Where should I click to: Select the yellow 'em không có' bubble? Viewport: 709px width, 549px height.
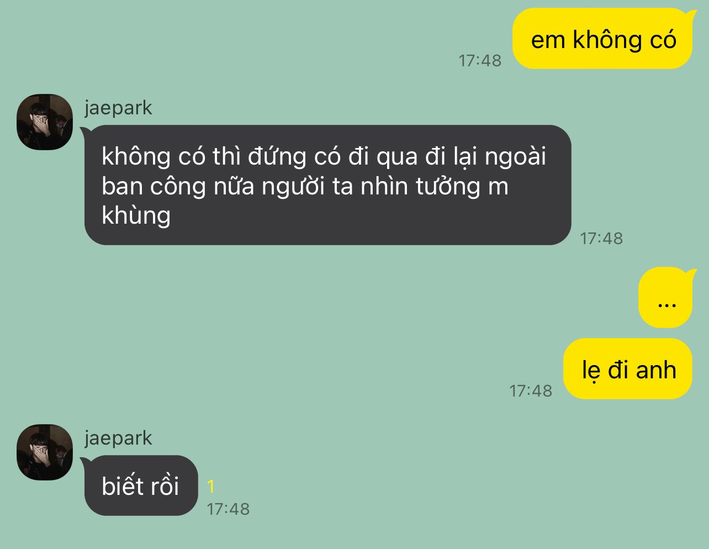[x=602, y=39]
